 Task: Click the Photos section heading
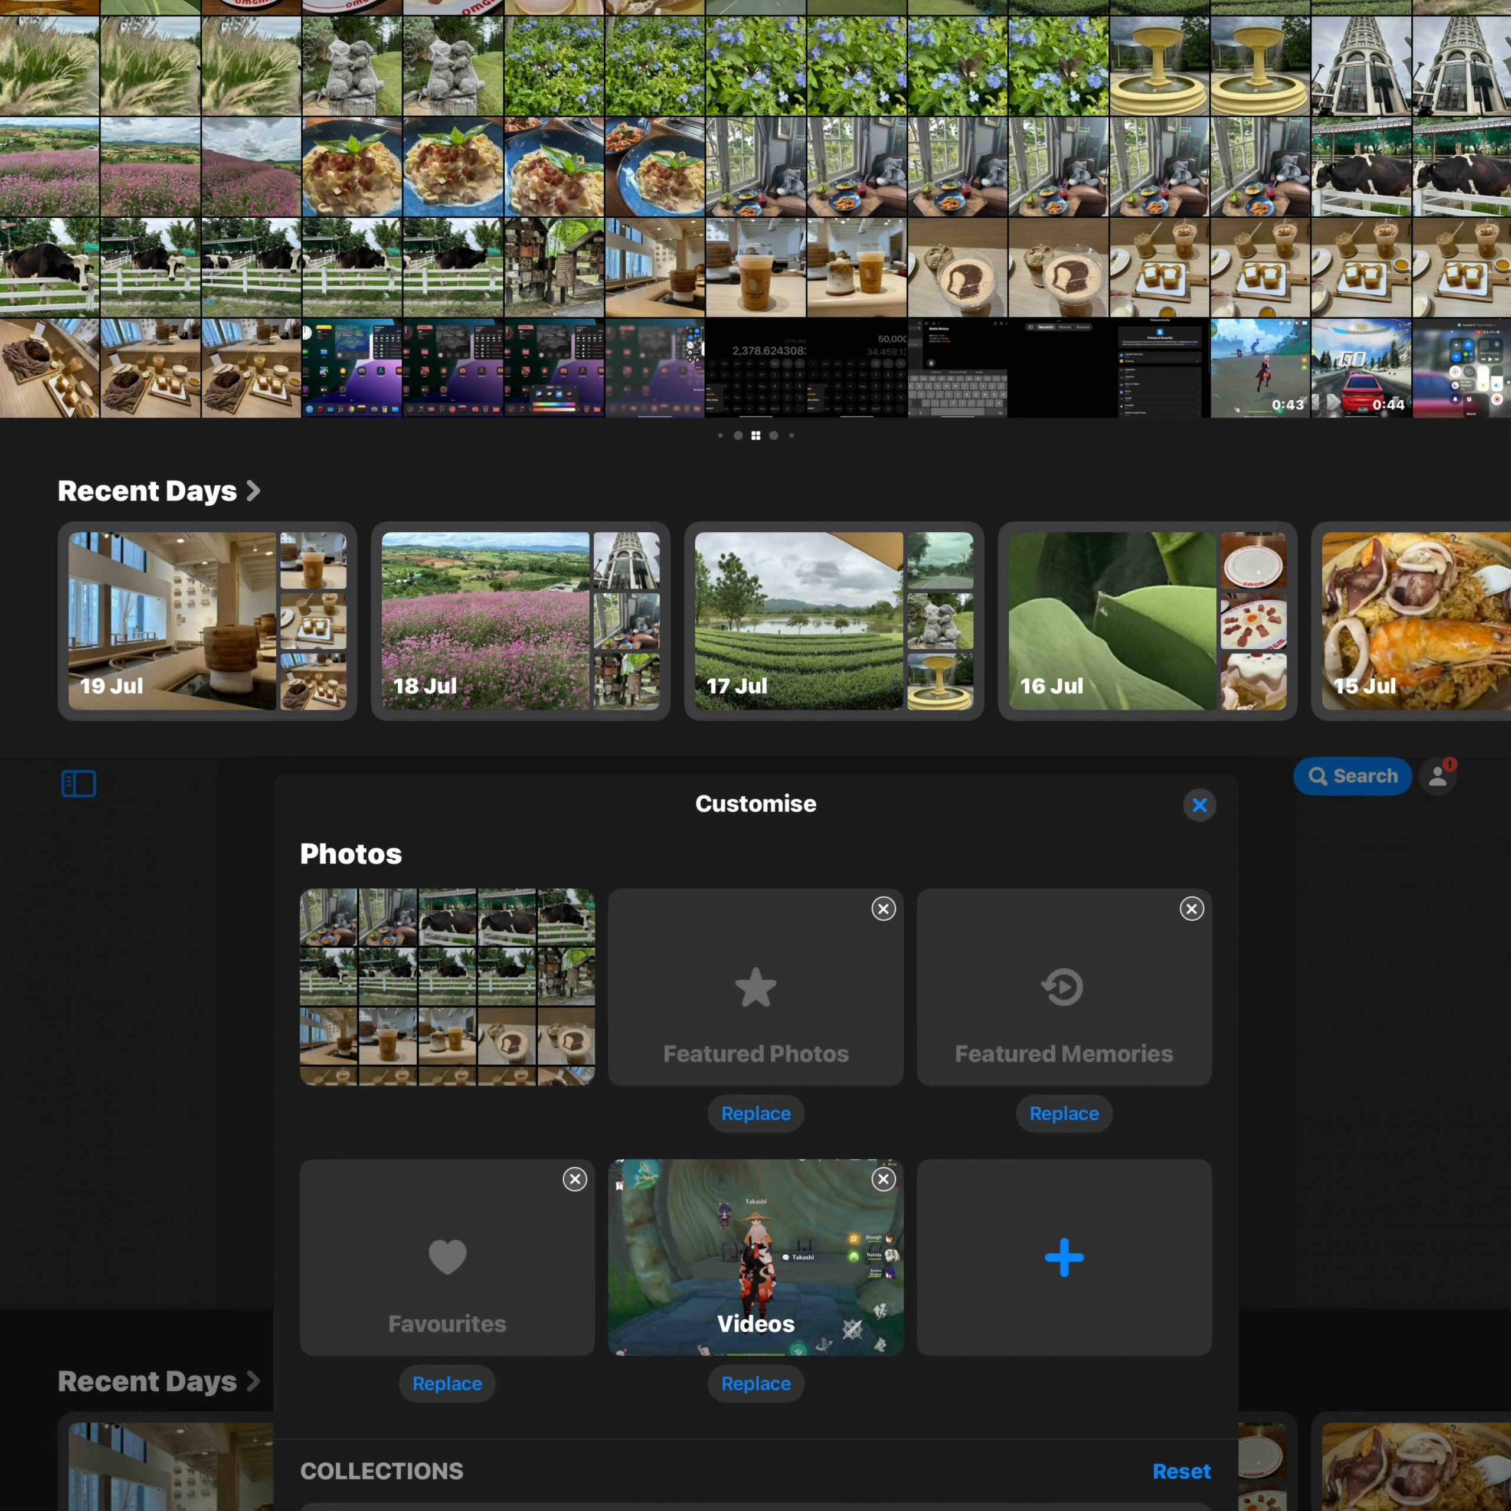point(351,853)
